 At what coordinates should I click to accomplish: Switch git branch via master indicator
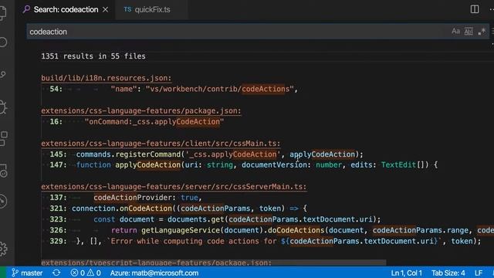point(28,273)
